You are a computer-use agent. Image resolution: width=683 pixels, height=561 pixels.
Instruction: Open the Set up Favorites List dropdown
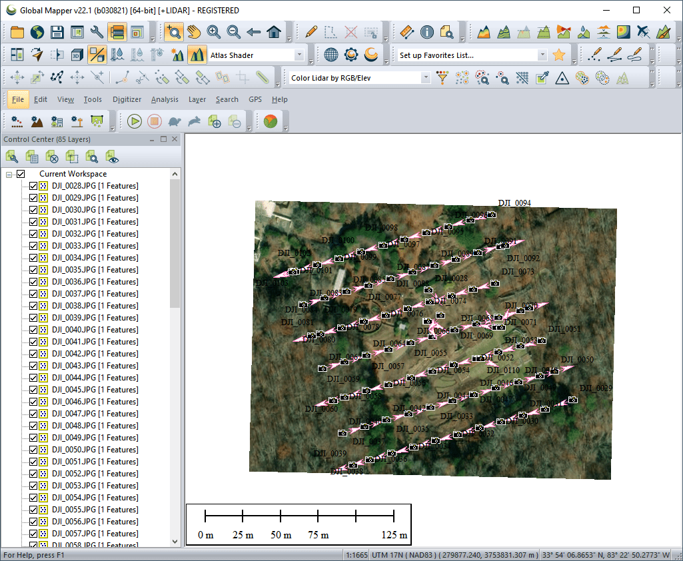pyautogui.click(x=542, y=55)
